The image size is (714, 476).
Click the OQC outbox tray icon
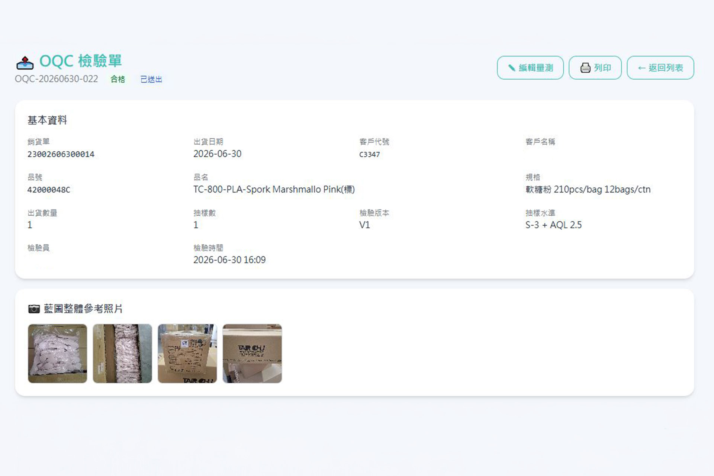click(x=25, y=63)
